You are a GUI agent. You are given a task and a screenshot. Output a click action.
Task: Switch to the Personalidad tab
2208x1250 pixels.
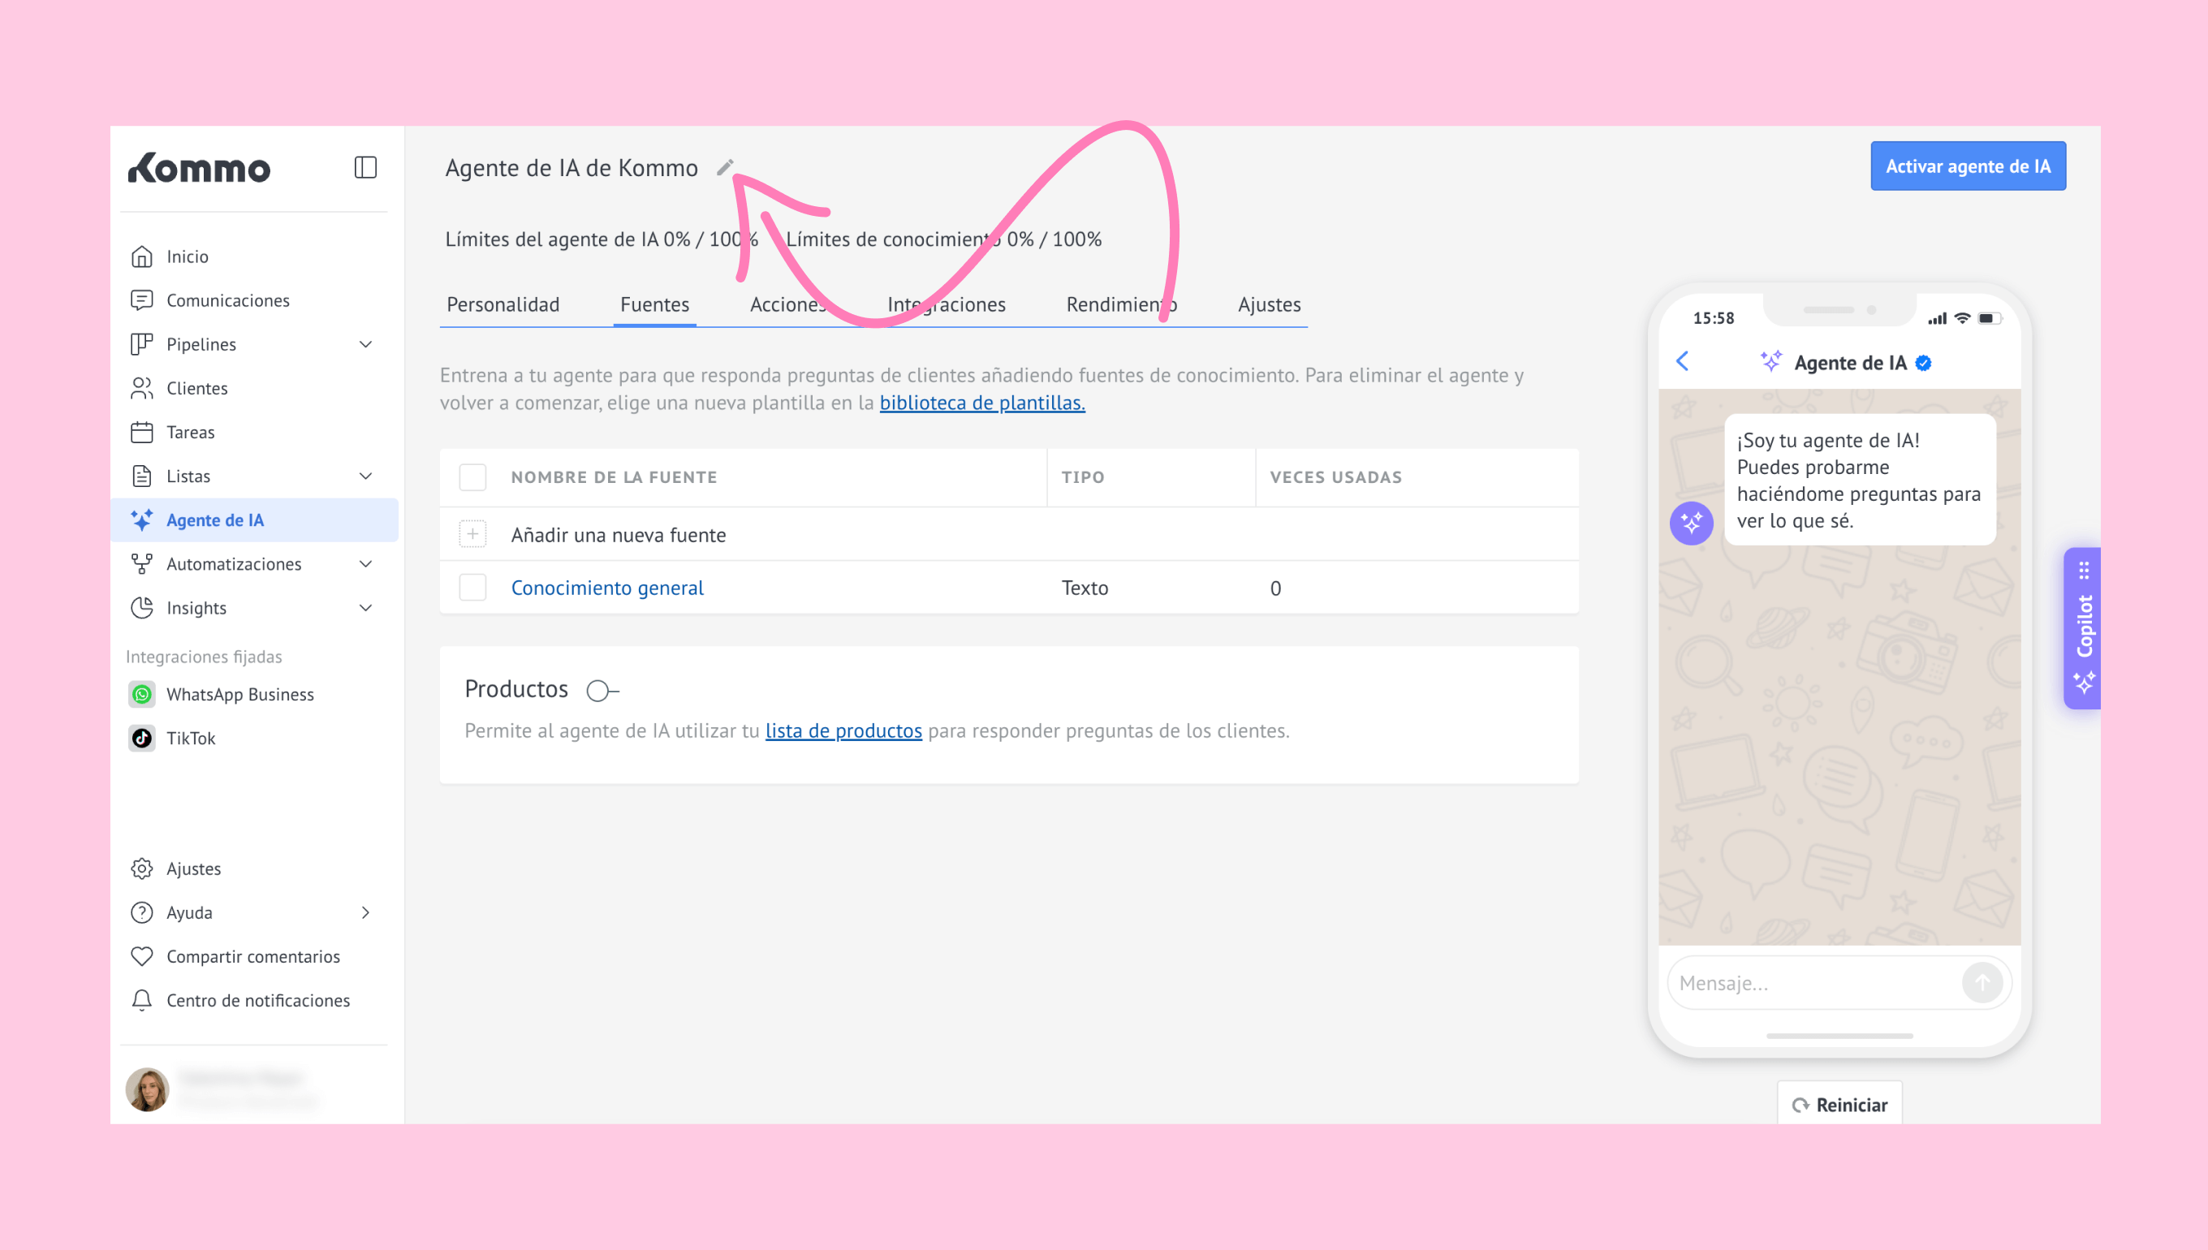tap(502, 304)
